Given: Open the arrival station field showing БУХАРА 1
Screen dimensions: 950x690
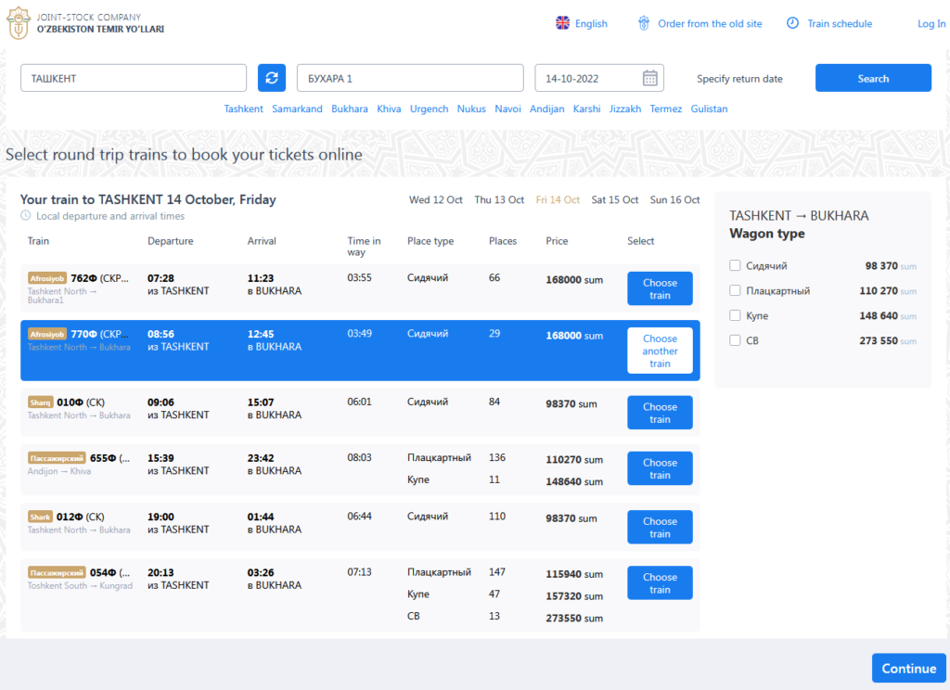Looking at the screenshot, I should [x=410, y=77].
